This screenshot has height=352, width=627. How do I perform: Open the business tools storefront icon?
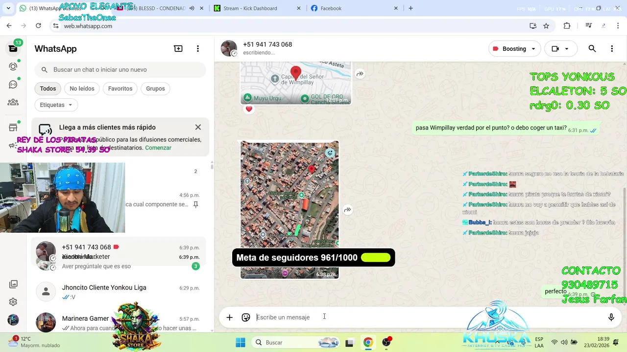[x=13, y=128]
